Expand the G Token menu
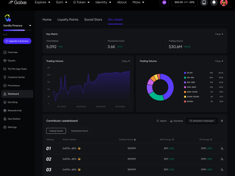 tap(81, 2)
